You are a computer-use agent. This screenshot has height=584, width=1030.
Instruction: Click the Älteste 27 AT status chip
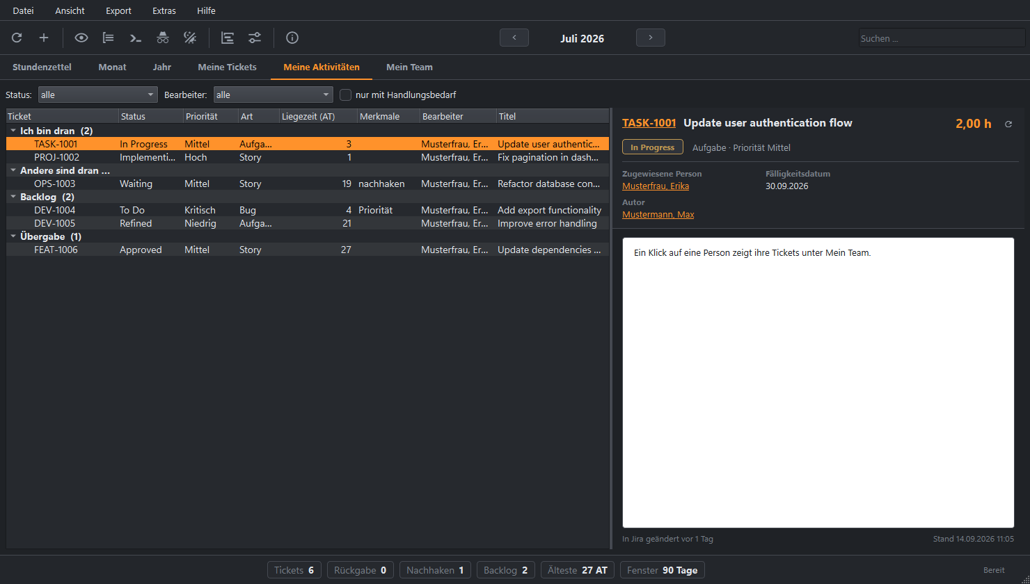tap(578, 570)
